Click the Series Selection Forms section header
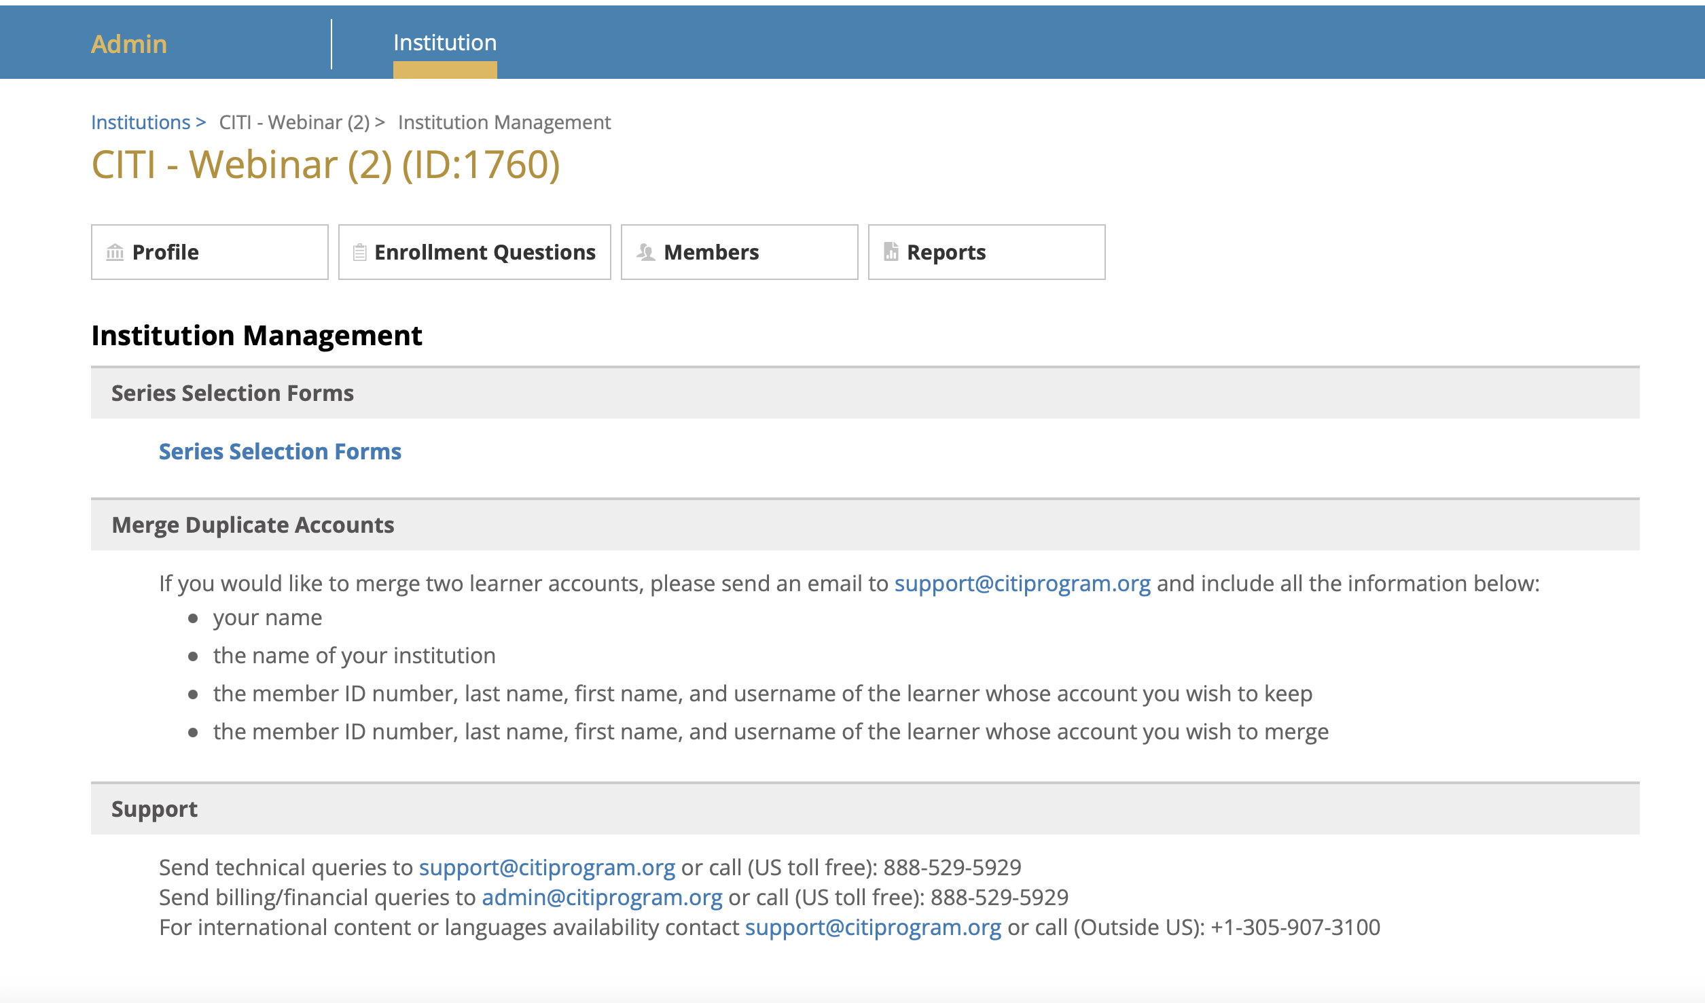This screenshot has height=1003, width=1705. click(232, 393)
